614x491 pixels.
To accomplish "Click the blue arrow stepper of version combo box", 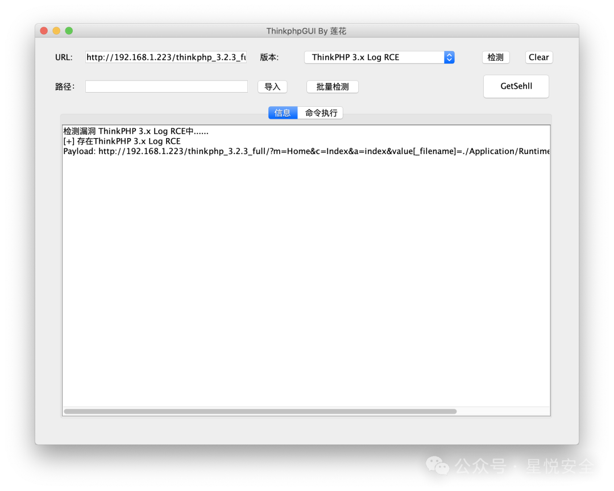I will click(x=449, y=57).
